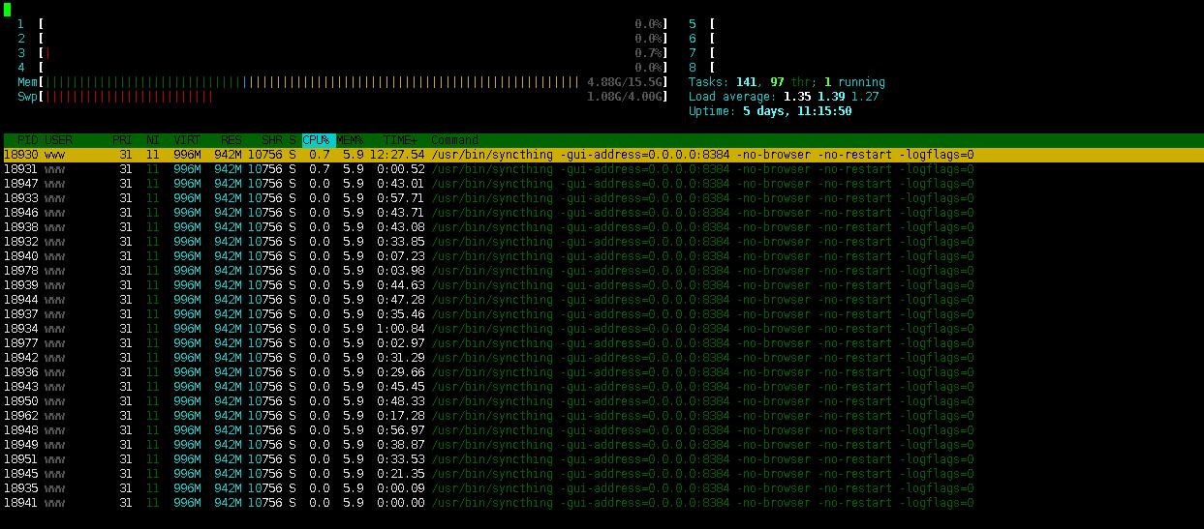Select process row with PID 18939
The image size is (1204, 529).
(489, 285)
